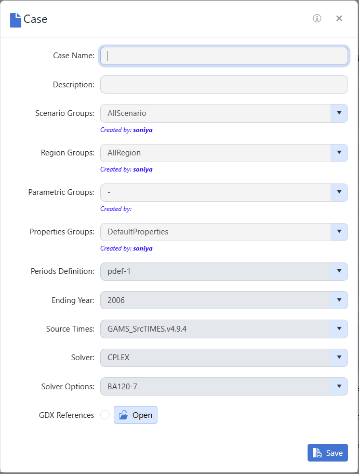Click Created by soniya under Region Groups
This screenshot has height=474, width=359.
point(126,169)
